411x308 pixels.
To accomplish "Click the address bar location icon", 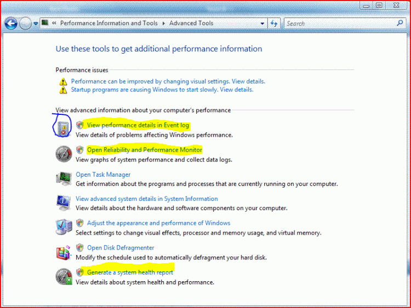I will (x=45, y=23).
